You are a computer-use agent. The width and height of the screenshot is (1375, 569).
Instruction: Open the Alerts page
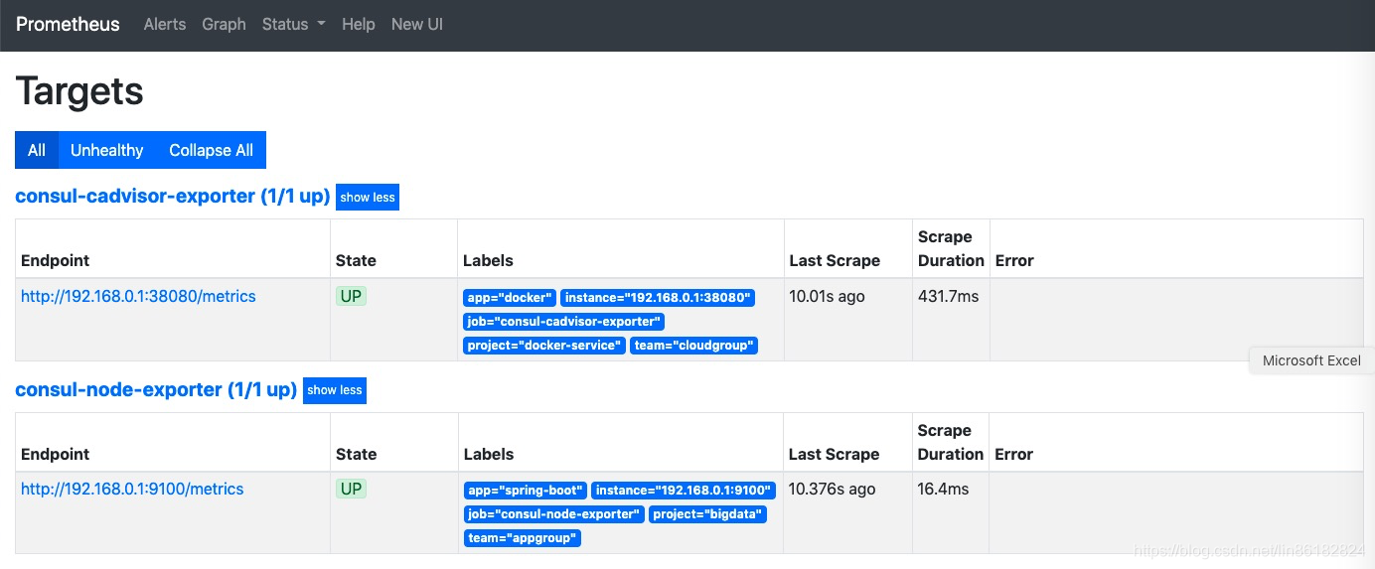[165, 24]
